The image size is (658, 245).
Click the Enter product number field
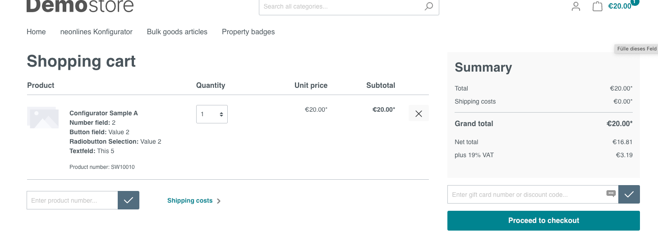[72, 200]
